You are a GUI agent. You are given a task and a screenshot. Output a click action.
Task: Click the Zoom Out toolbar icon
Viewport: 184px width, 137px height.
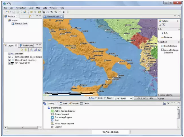pyautogui.click(x=56, y=12)
